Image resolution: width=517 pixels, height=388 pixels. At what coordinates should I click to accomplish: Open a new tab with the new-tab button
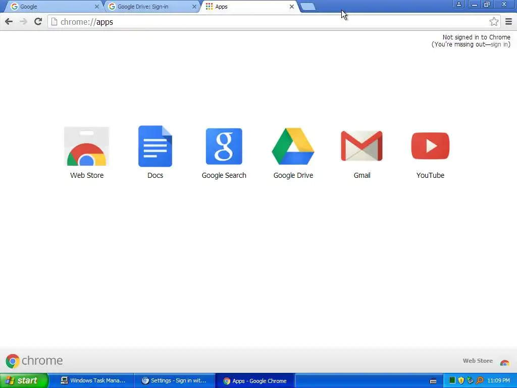pyautogui.click(x=308, y=7)
